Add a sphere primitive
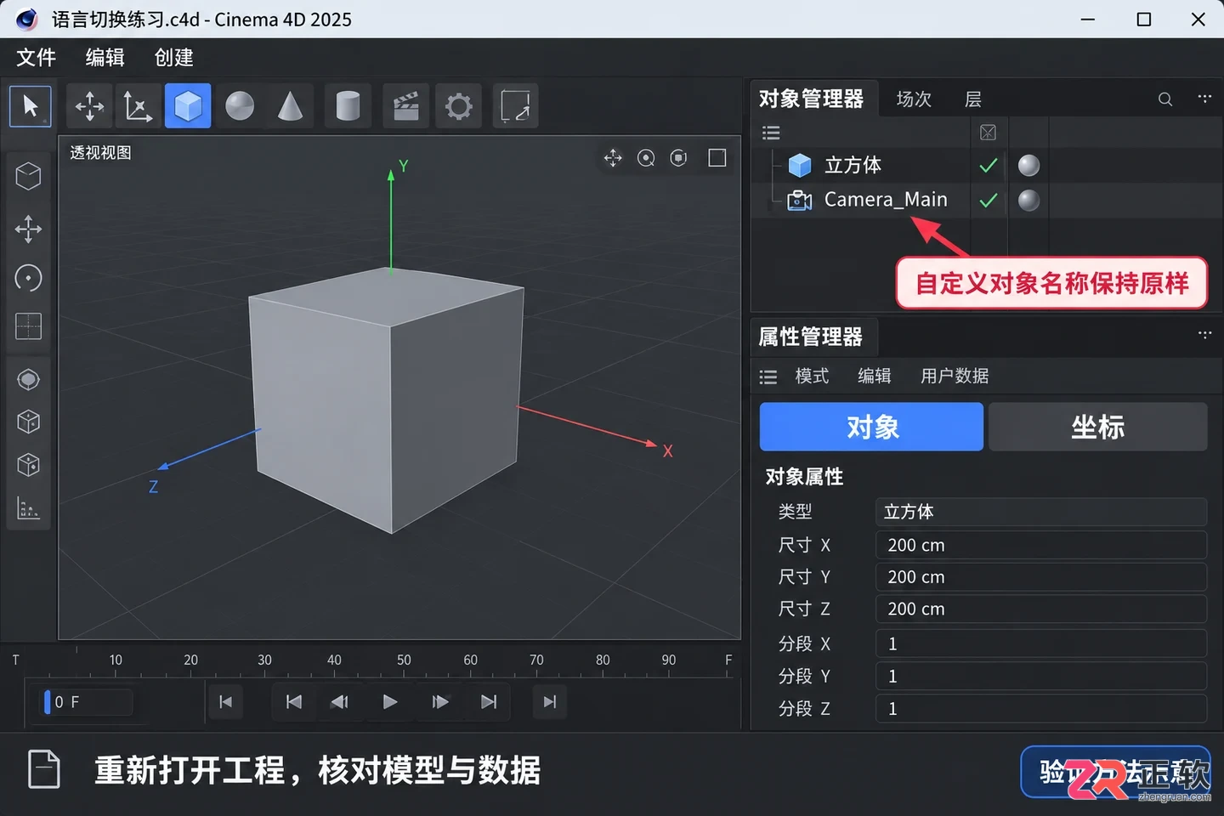Screen dimensions: 1224x816 coord(240,106)
